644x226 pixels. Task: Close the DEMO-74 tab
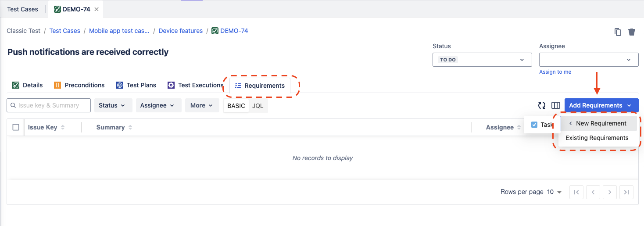(97, 9)
